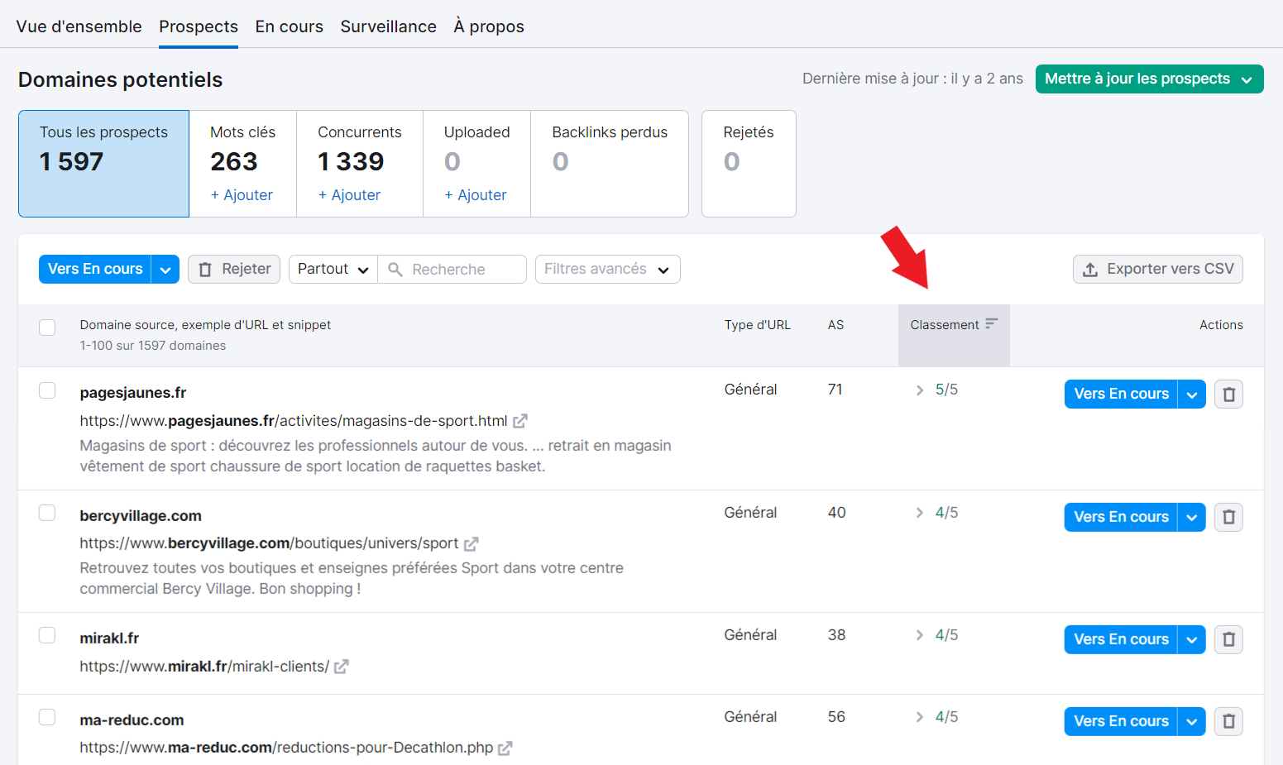Open the Partout filter dropdown
This screenshot has width=1283, height=765.
coord(332,269)
